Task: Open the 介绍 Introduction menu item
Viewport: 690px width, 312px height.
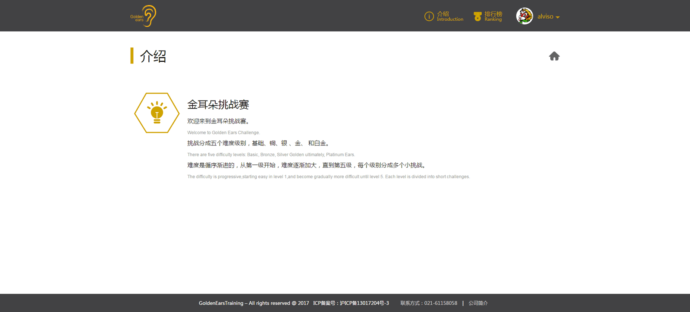Action: coord(449,16)
